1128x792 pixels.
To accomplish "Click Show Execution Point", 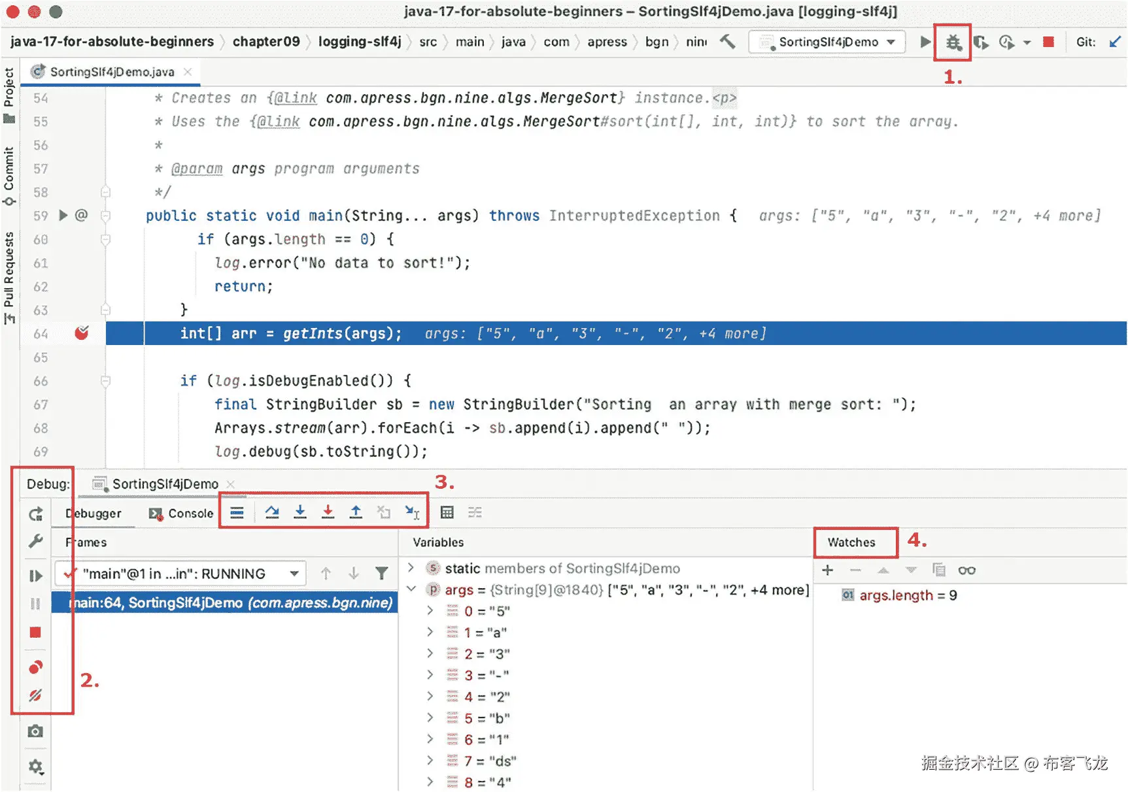I will [237, 512].
